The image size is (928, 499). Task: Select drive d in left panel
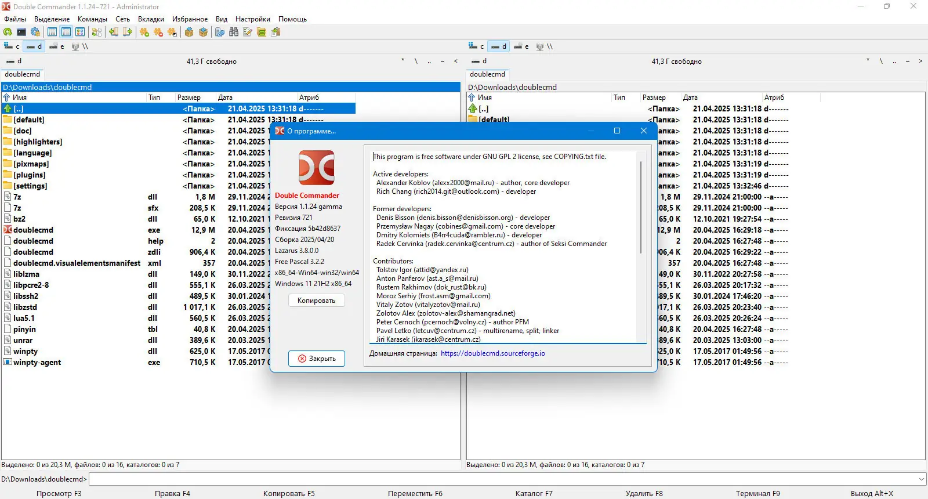(x=34, y=46)
